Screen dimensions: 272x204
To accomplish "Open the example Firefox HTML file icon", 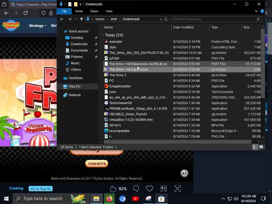I will pyautogui.click(x=106, y=42).
